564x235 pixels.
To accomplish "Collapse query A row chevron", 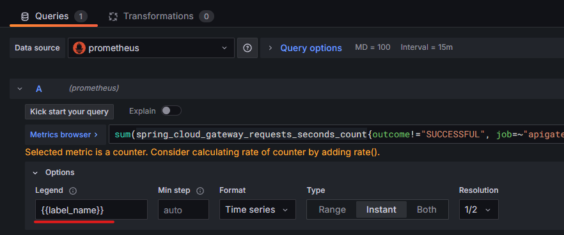I will click(20, 89).
